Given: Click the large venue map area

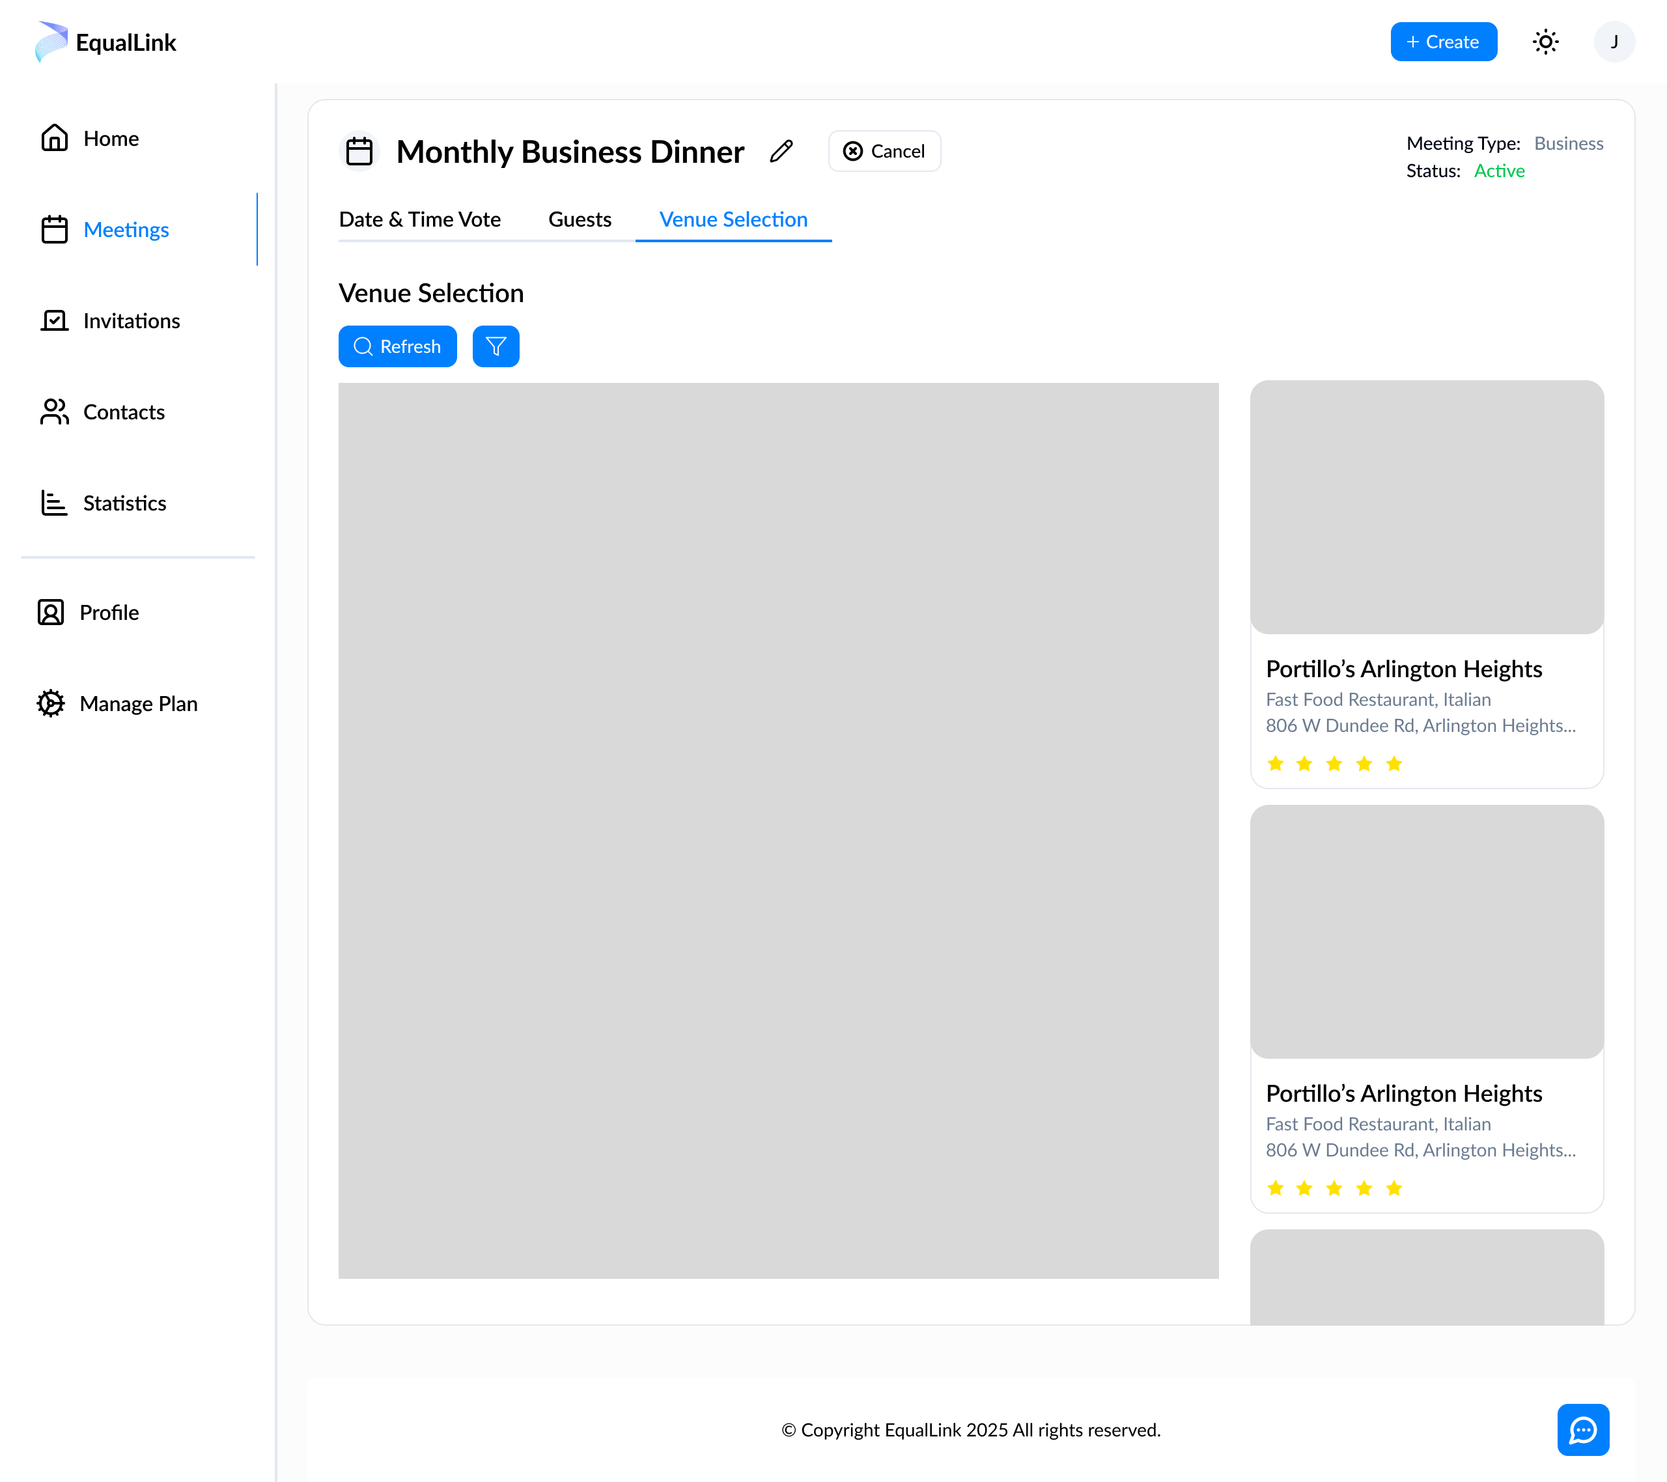Looking at the screenshot, I should (778, 830).
